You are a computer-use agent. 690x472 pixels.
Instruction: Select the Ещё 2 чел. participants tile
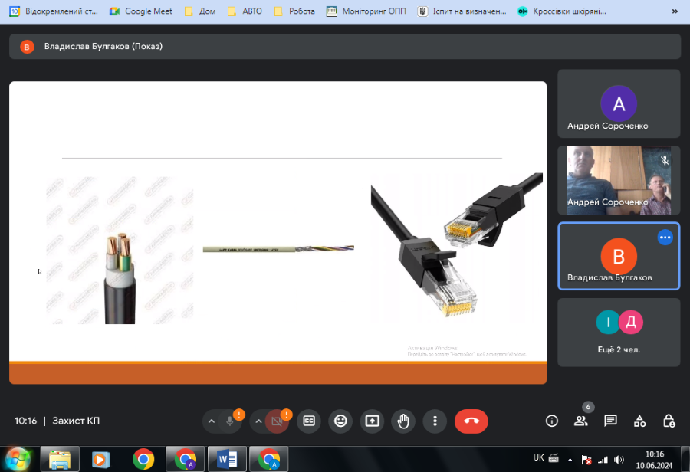(619, 332)
